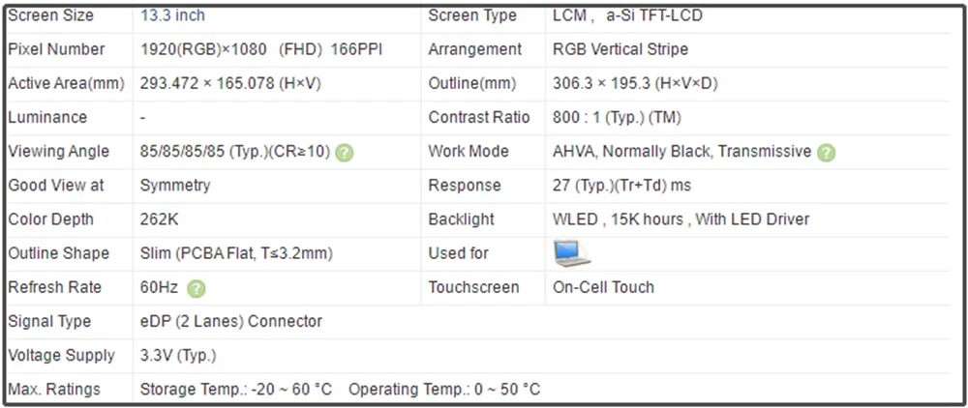This screenshot has height=408, width=968.
Task: Click the help icon beside Viewing Angle value
Action: [x=345, y=152]
